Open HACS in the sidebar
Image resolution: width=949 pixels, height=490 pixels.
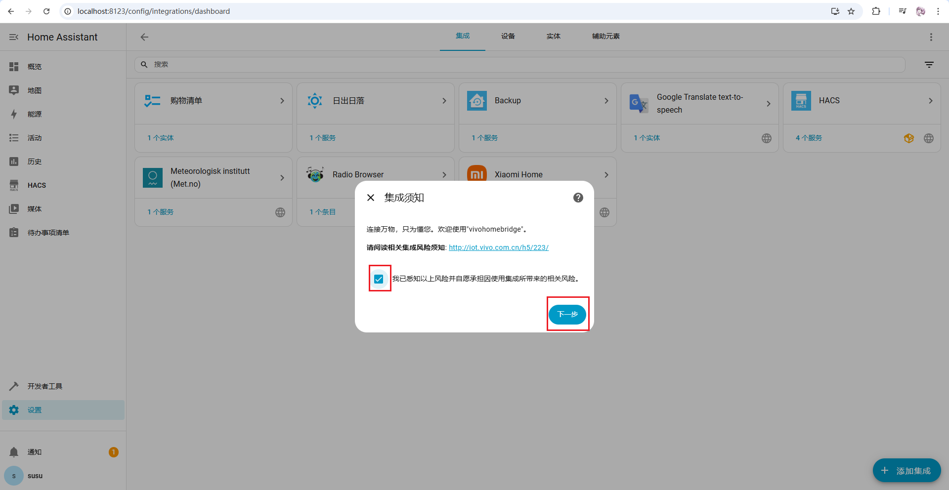click(37, 185)
